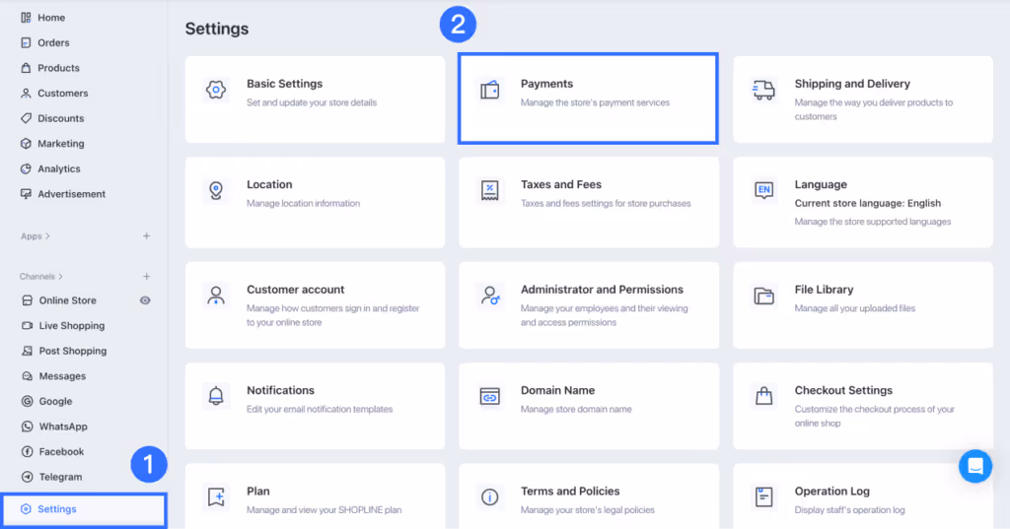Click the Terms and Policies info icon
The image size is (1010, 529).
click(x=489, y=496)
